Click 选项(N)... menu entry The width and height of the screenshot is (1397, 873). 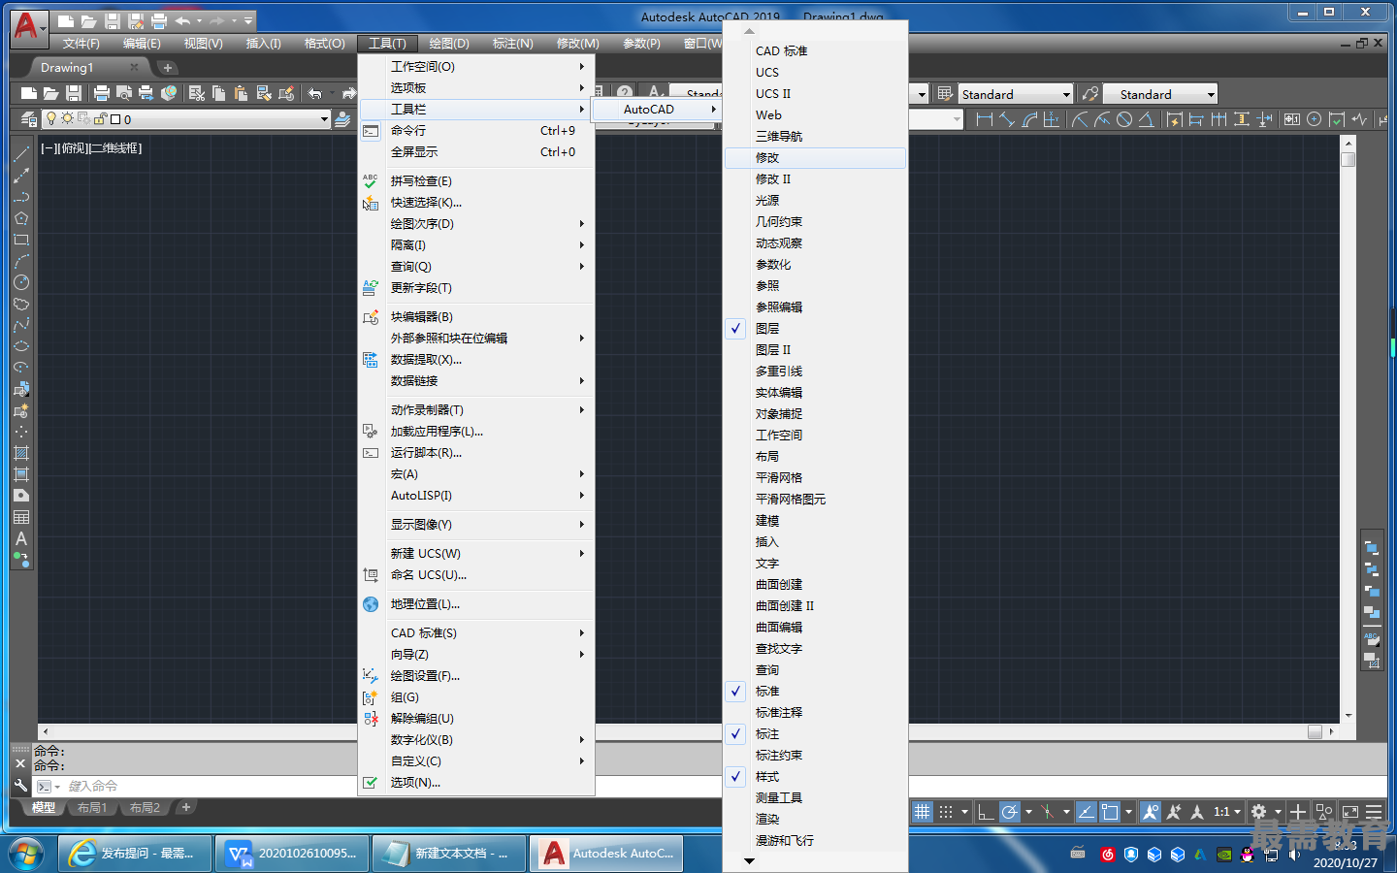pyautogui.click(x=476, y=783)
